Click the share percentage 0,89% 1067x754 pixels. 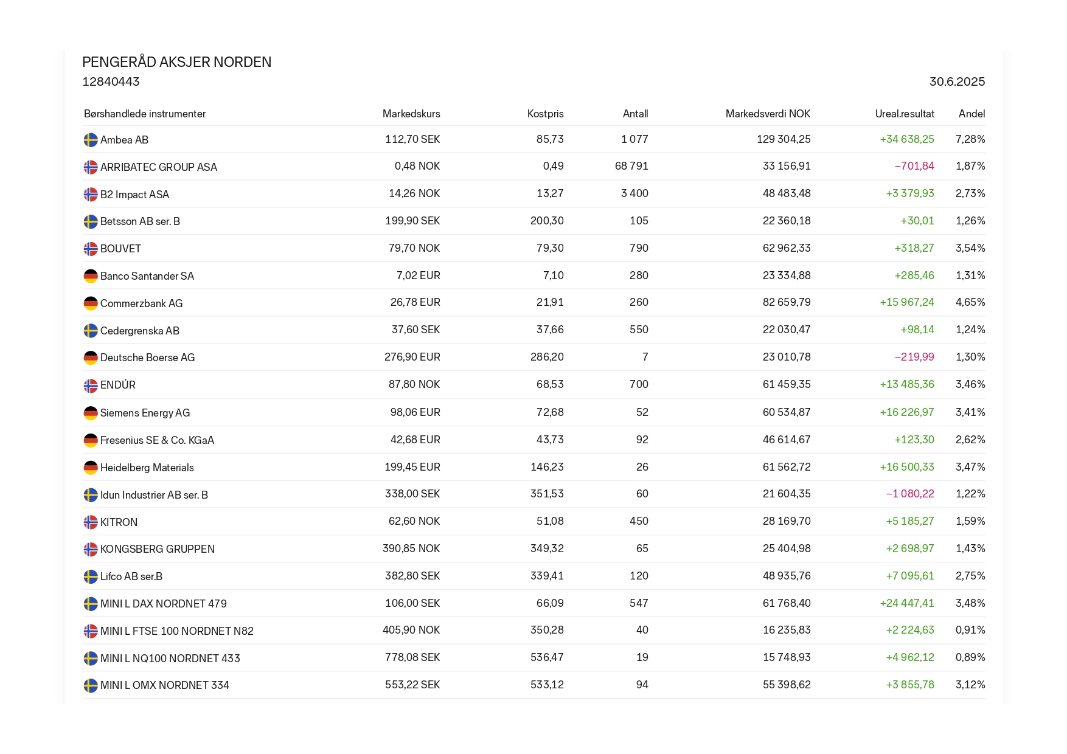click(970, 657)
